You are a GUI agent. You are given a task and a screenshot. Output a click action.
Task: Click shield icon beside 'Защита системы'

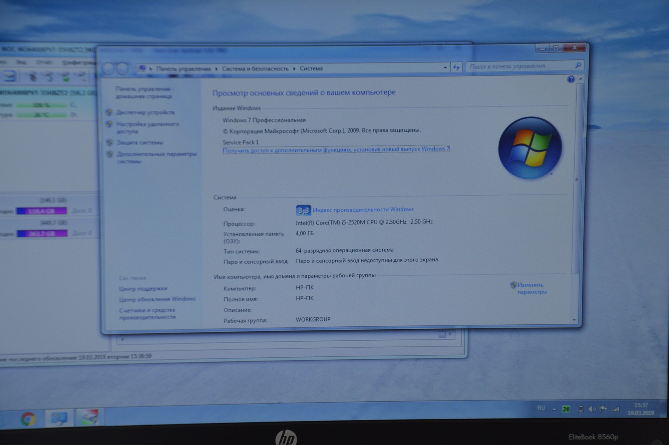(x=109, y=142)
